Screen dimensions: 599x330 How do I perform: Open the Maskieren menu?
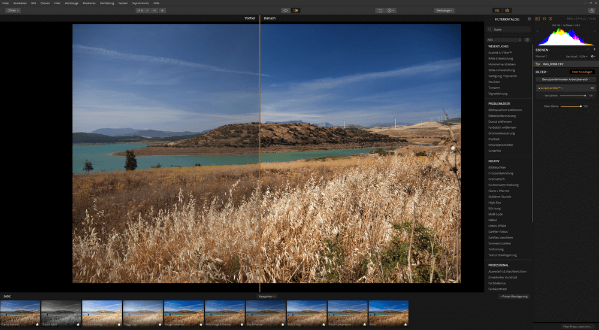point(89,3)
